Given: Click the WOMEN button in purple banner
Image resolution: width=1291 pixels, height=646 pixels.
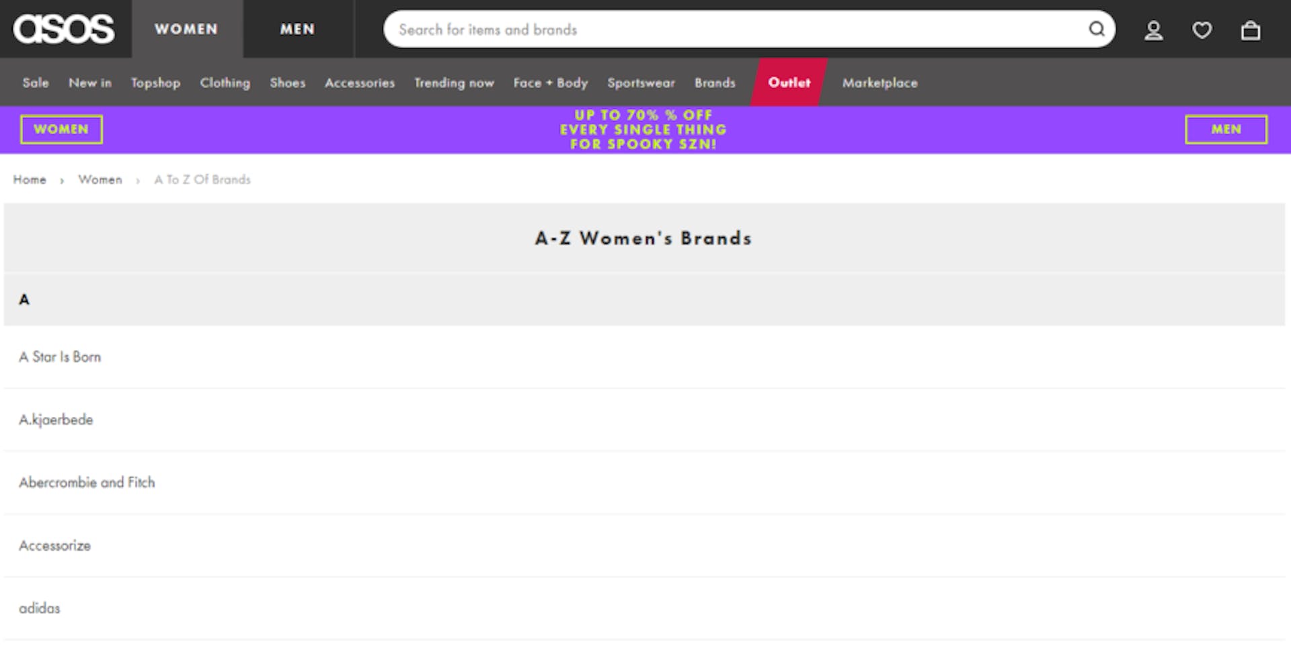Looking at the screenshot, I should (x=61, y=129).
